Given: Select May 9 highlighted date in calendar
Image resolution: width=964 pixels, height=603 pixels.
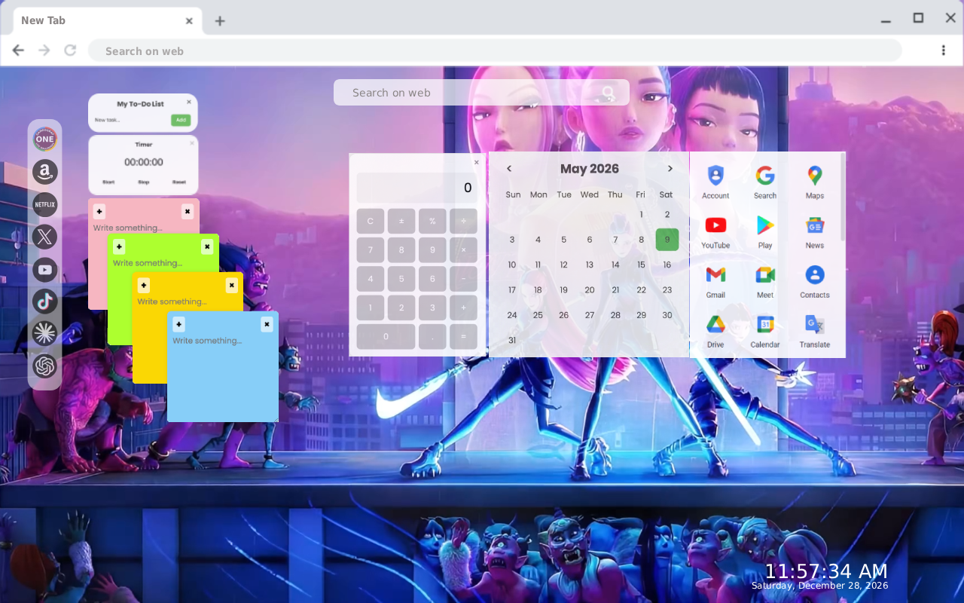Looking at the screenshot, I should coord(667,240).
